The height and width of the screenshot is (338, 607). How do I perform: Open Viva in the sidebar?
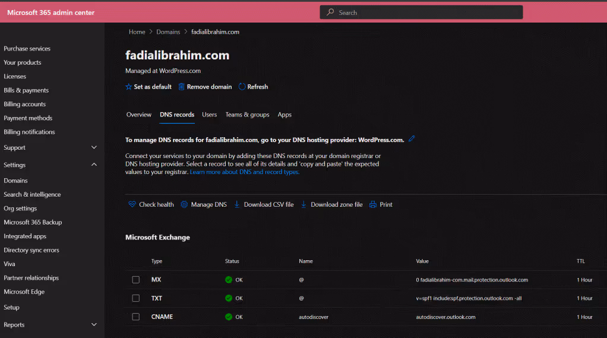click(10, 264)
